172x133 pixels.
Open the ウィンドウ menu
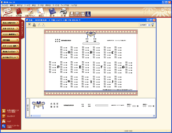pos(65,5)
